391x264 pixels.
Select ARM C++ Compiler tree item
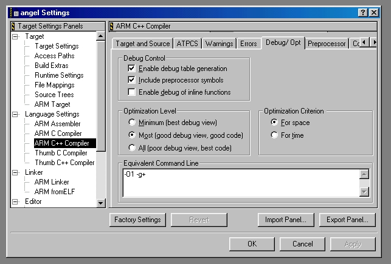[x=65, y=143]
